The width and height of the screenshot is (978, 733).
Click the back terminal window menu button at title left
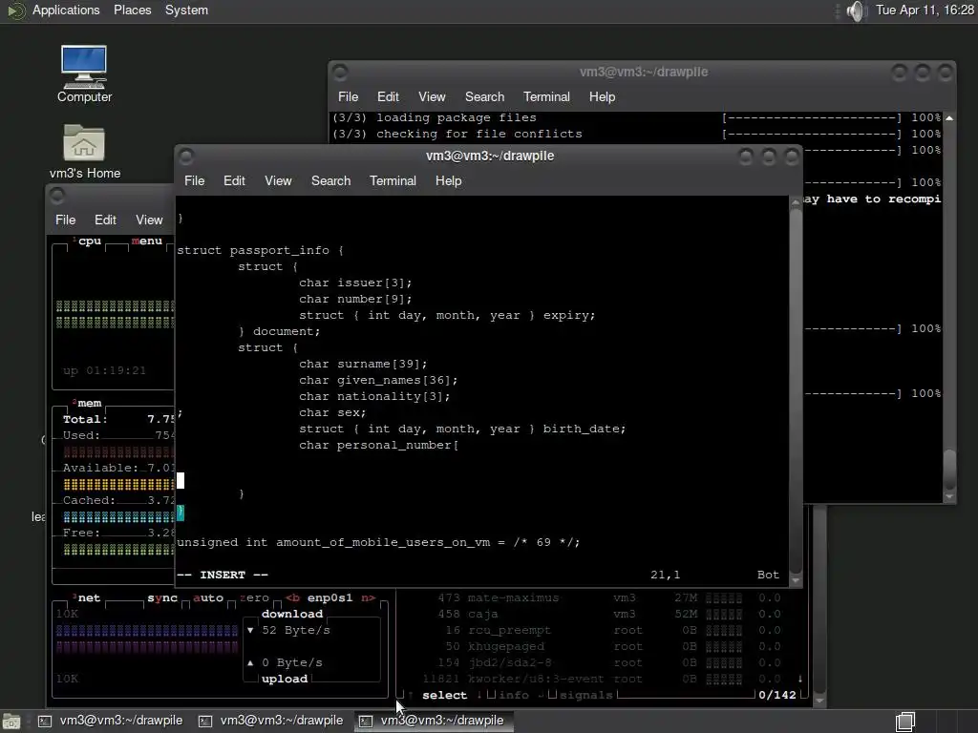pyautogui.click(x=340, y=73)
